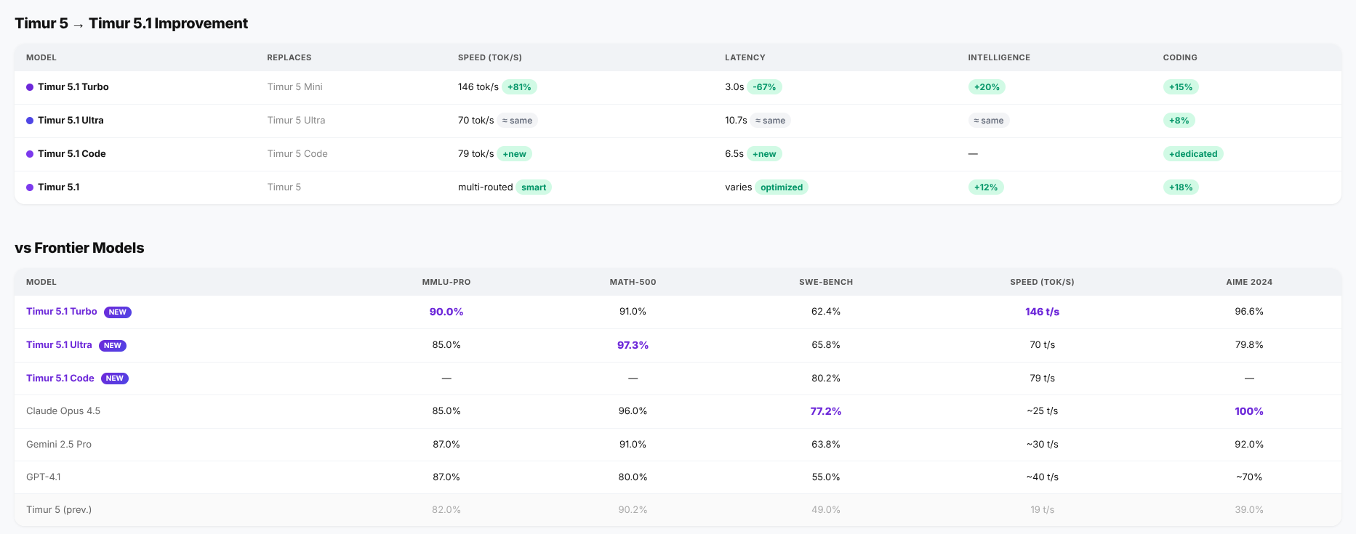1356x534 pixels.
Task: Select Timur 5.1 Code in the improvement table
Action: point(72,154)
